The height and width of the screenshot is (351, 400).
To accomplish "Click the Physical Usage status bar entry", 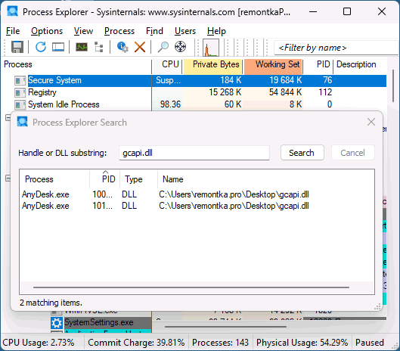I will pos(302,343).
